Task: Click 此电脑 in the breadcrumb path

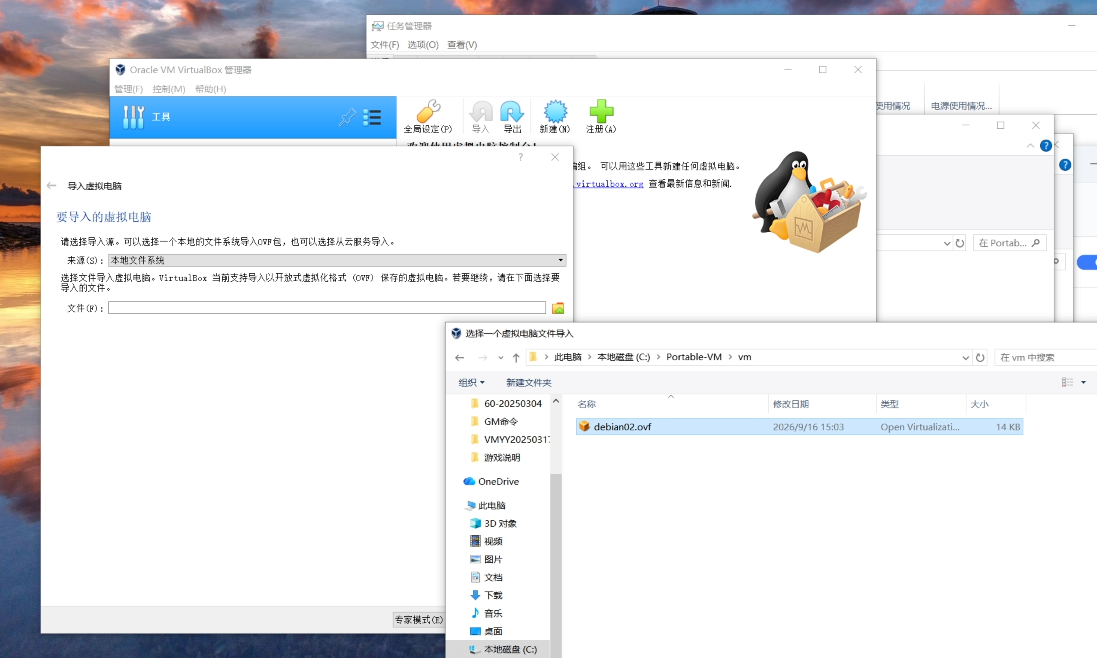Action: click(x=568, y=357)
